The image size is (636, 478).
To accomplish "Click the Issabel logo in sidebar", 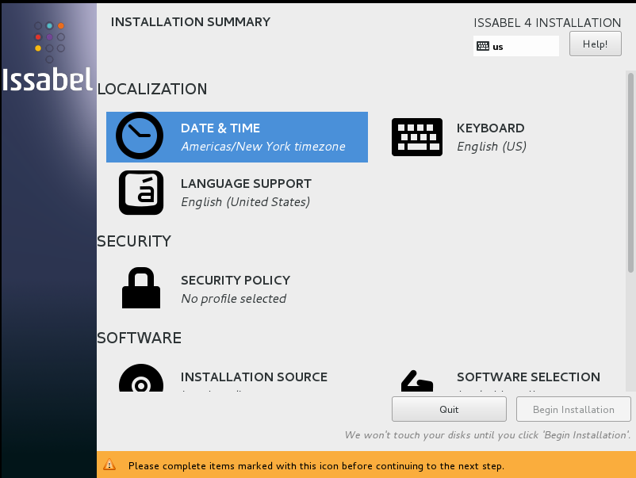I will point(48,79).
